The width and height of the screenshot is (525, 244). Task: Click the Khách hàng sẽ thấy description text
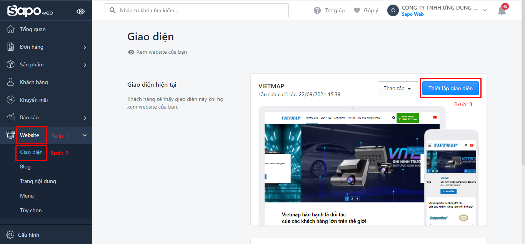pos(175,103)
